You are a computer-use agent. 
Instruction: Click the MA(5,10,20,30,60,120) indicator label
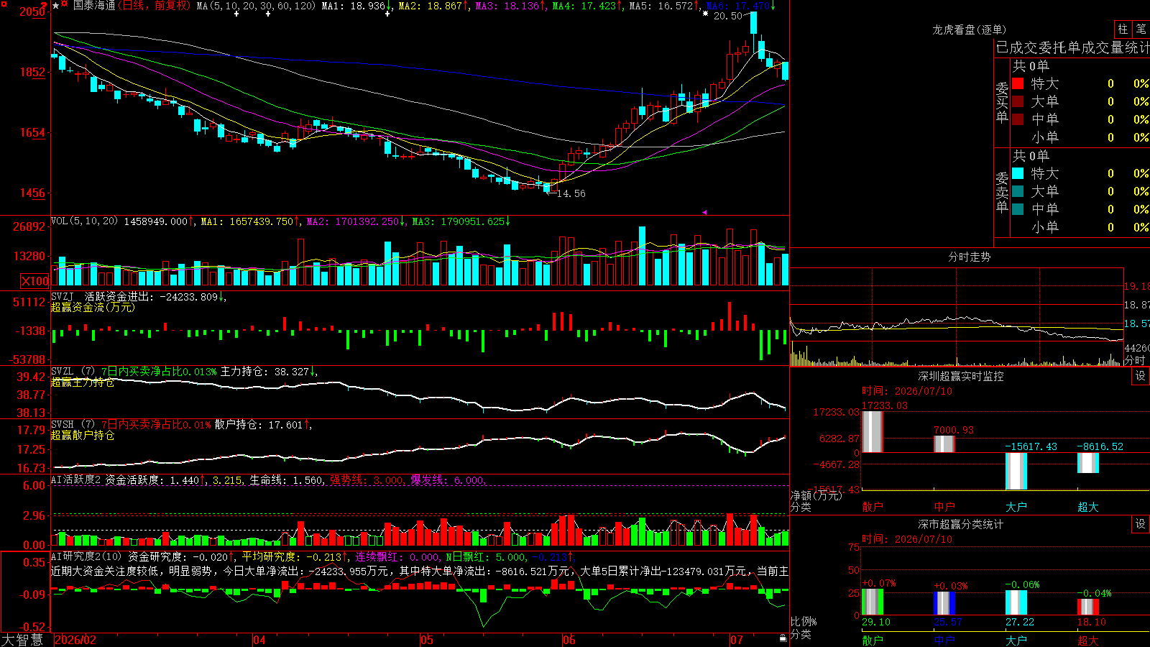pyautogui.click(x=256, y=6)
